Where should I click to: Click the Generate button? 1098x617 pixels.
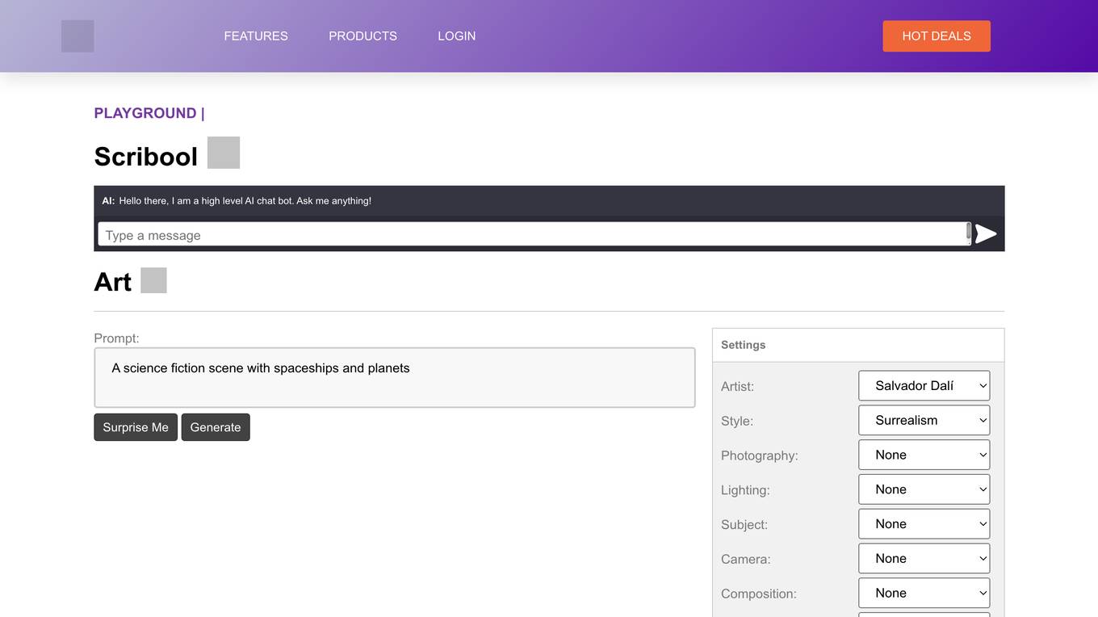pyautogui.click(x=216, y=427)
